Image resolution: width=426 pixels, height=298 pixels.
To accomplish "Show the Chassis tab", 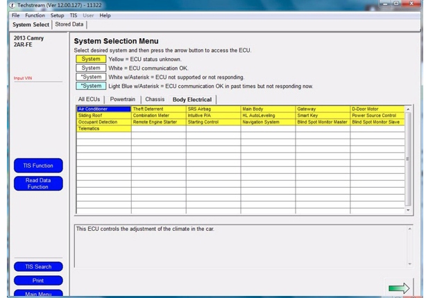I will click(155, 99).
